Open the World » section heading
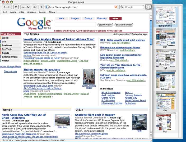Viewport: 186px width, 142px height. (7, 110)
